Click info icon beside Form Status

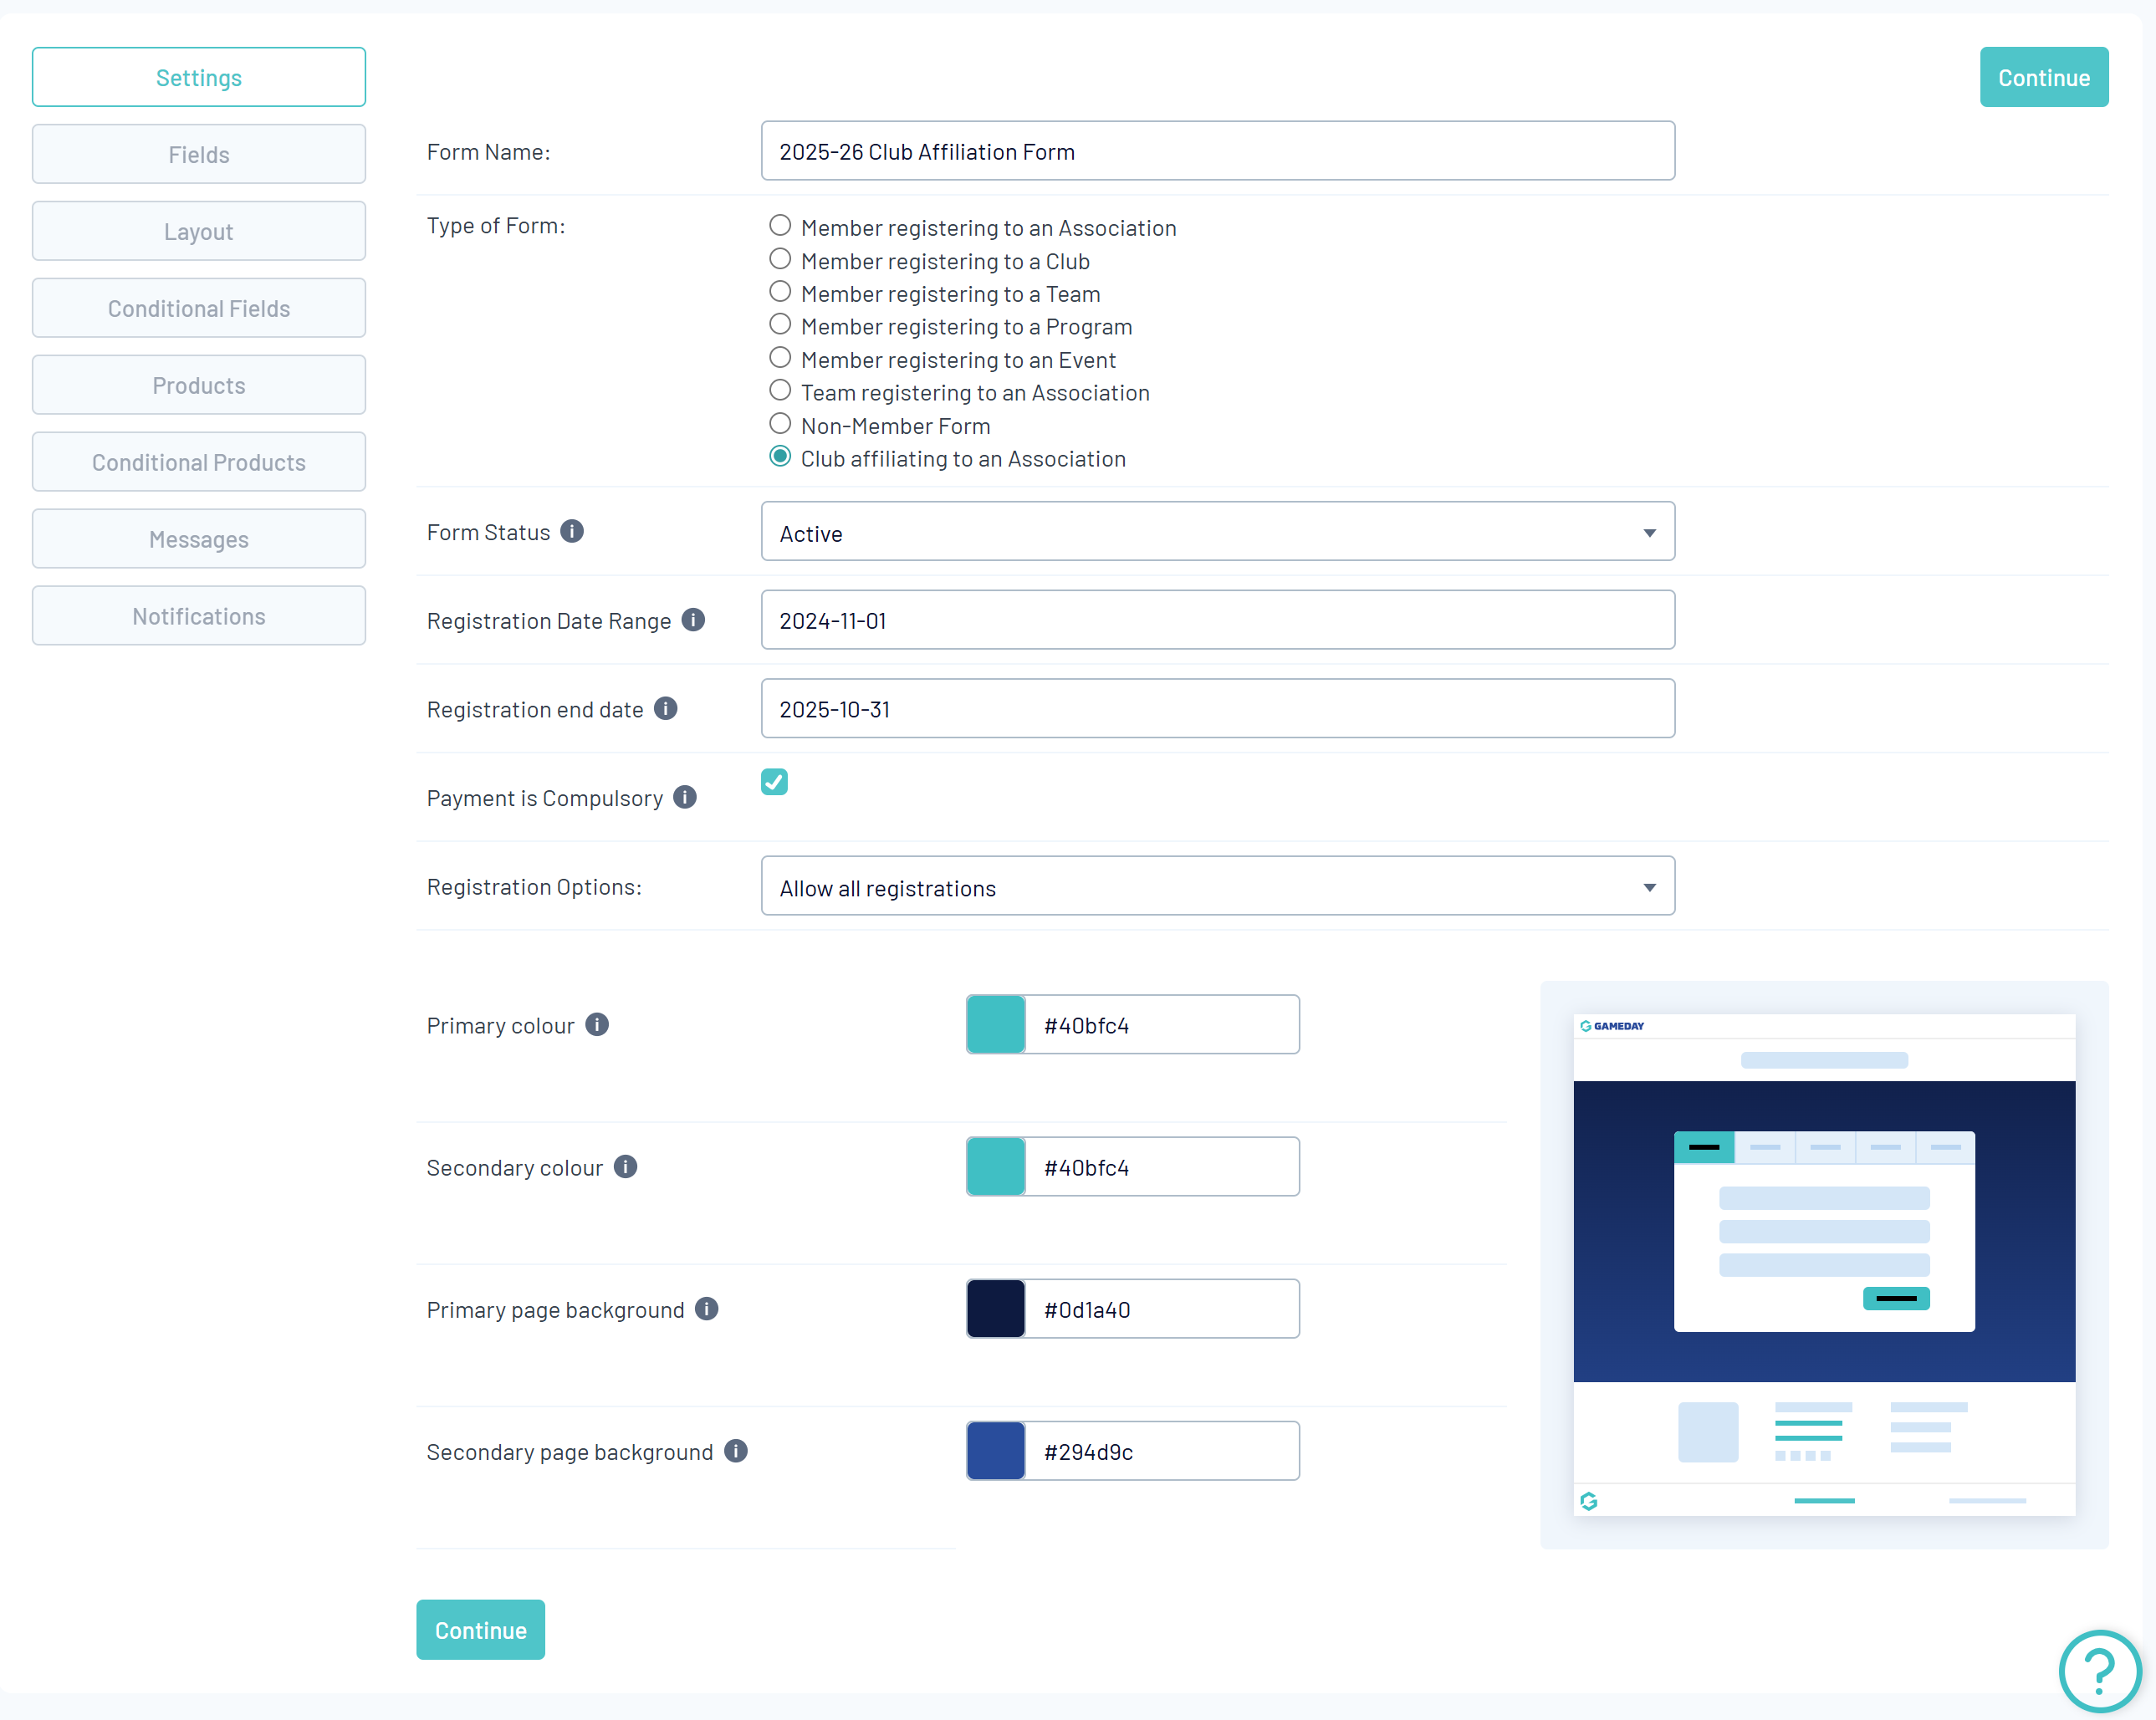572,532
